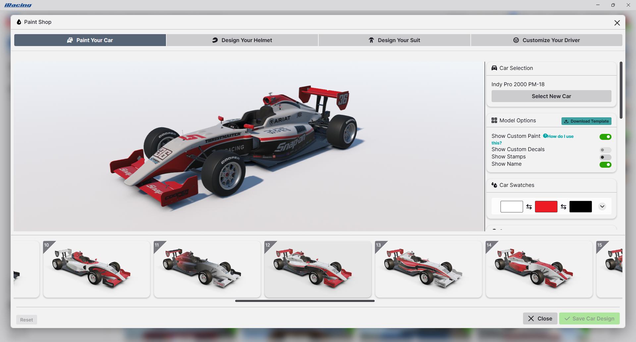This screenshot has width=636, height=342.
Task: Enable Show Custom Decals
Action: (606, 150)
